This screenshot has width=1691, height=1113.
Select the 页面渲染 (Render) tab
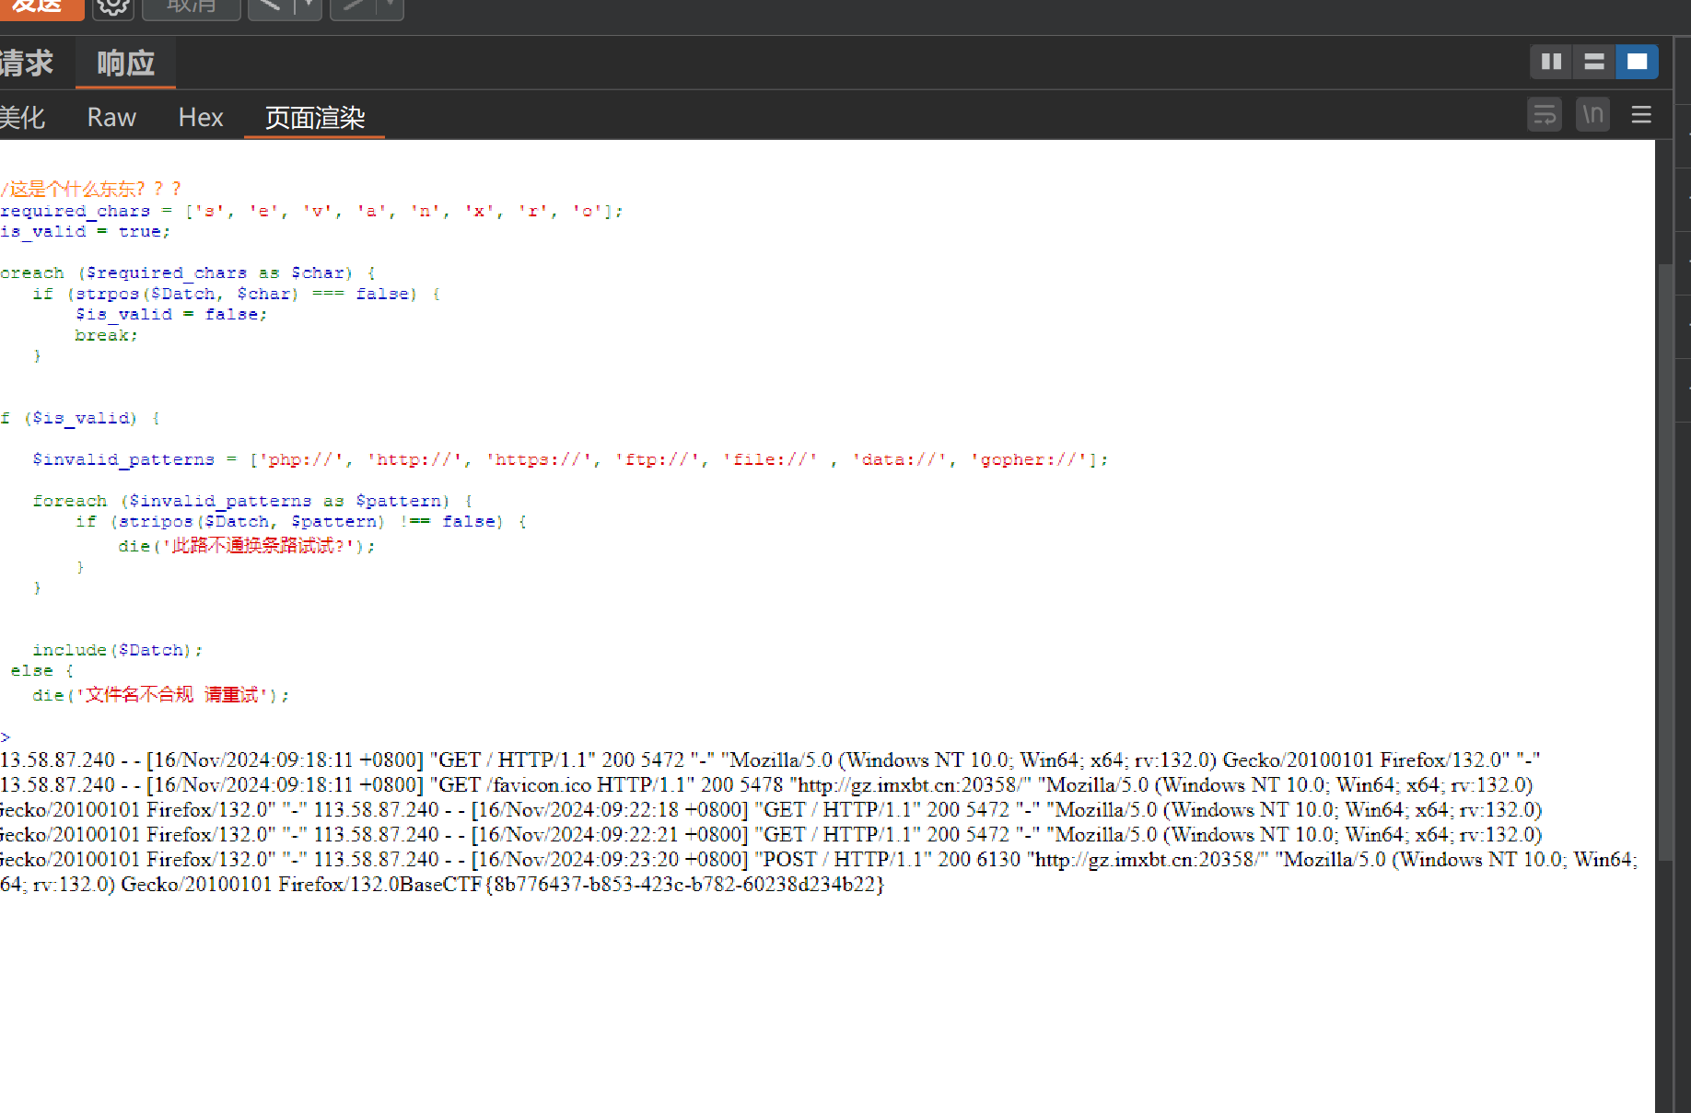[x=315, y=117]
